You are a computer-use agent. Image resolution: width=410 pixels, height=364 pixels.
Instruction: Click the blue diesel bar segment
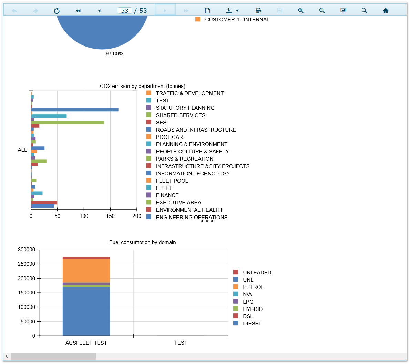pyautogui.click(x=86, y=311)
